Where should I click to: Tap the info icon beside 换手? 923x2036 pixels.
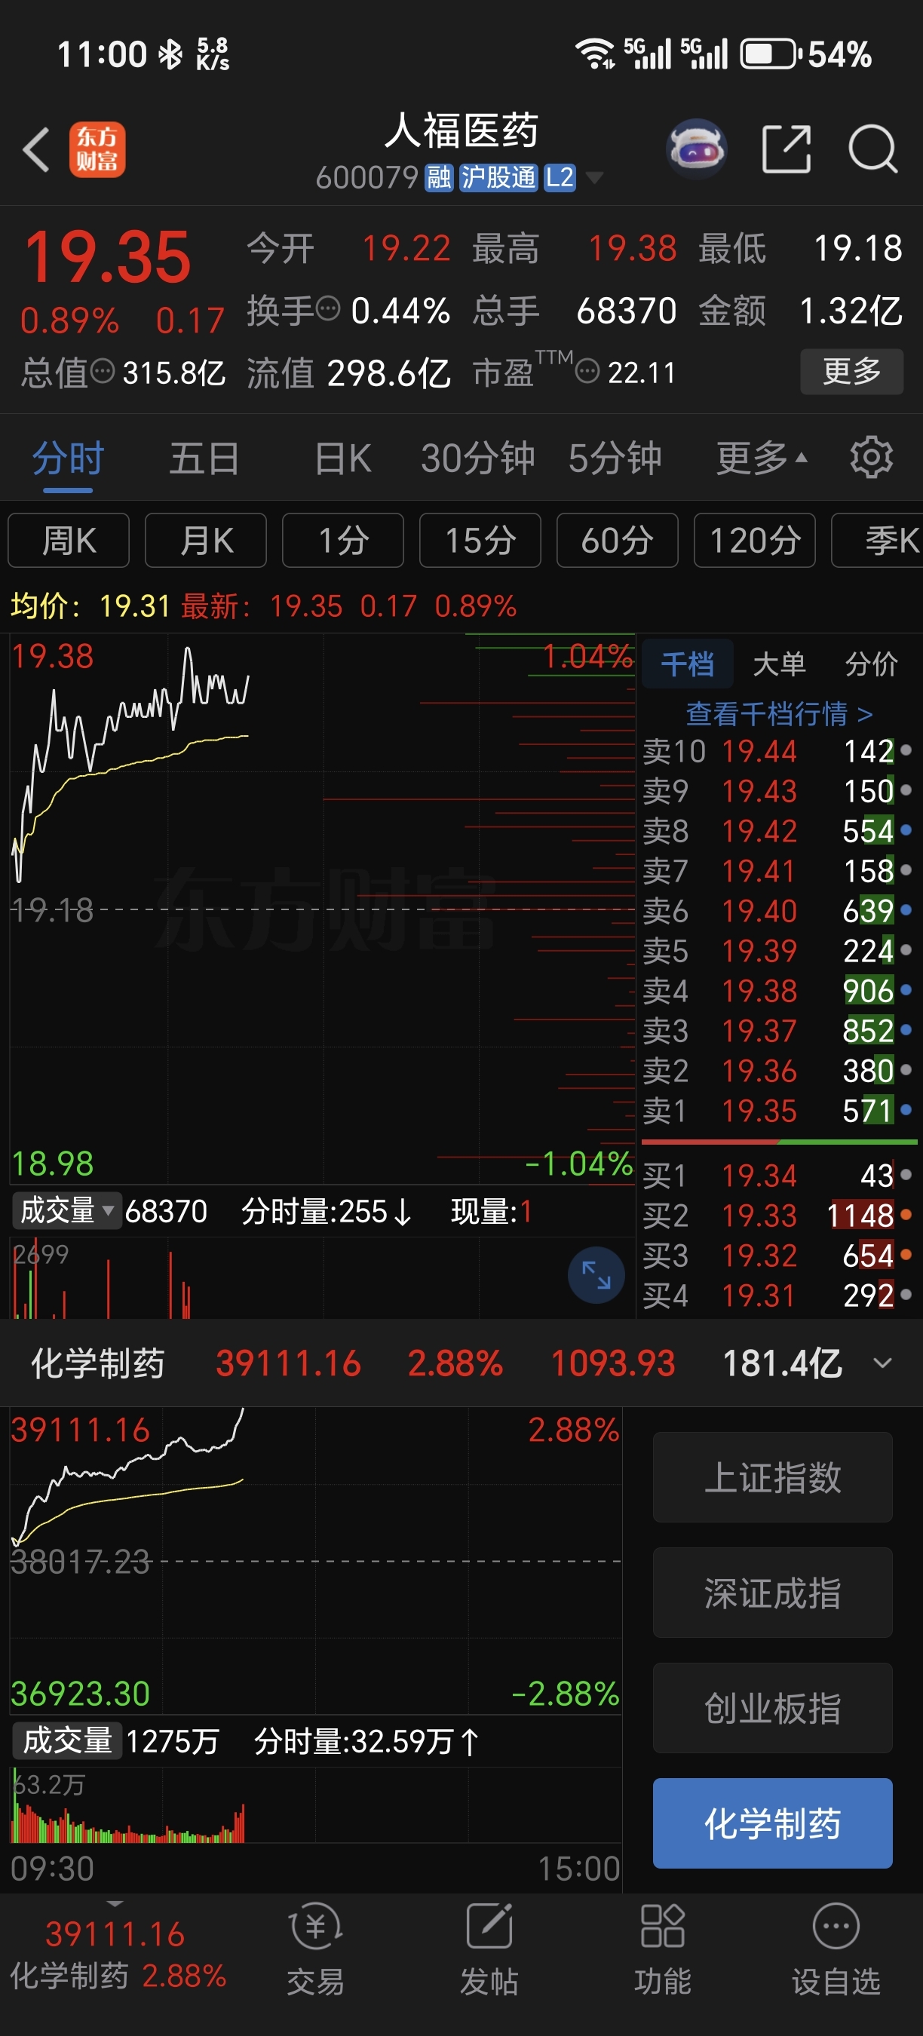point(328,308)
